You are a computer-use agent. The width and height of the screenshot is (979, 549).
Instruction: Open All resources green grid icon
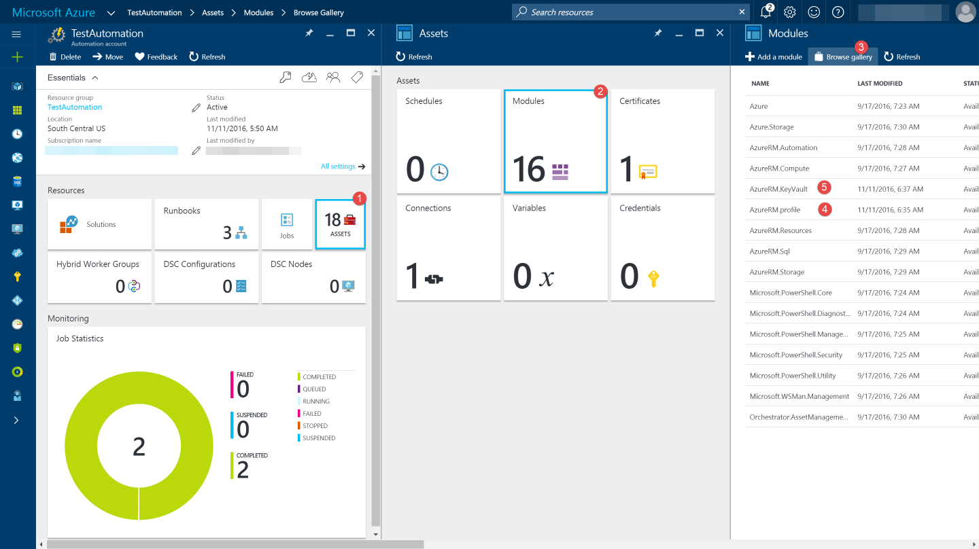17,110
